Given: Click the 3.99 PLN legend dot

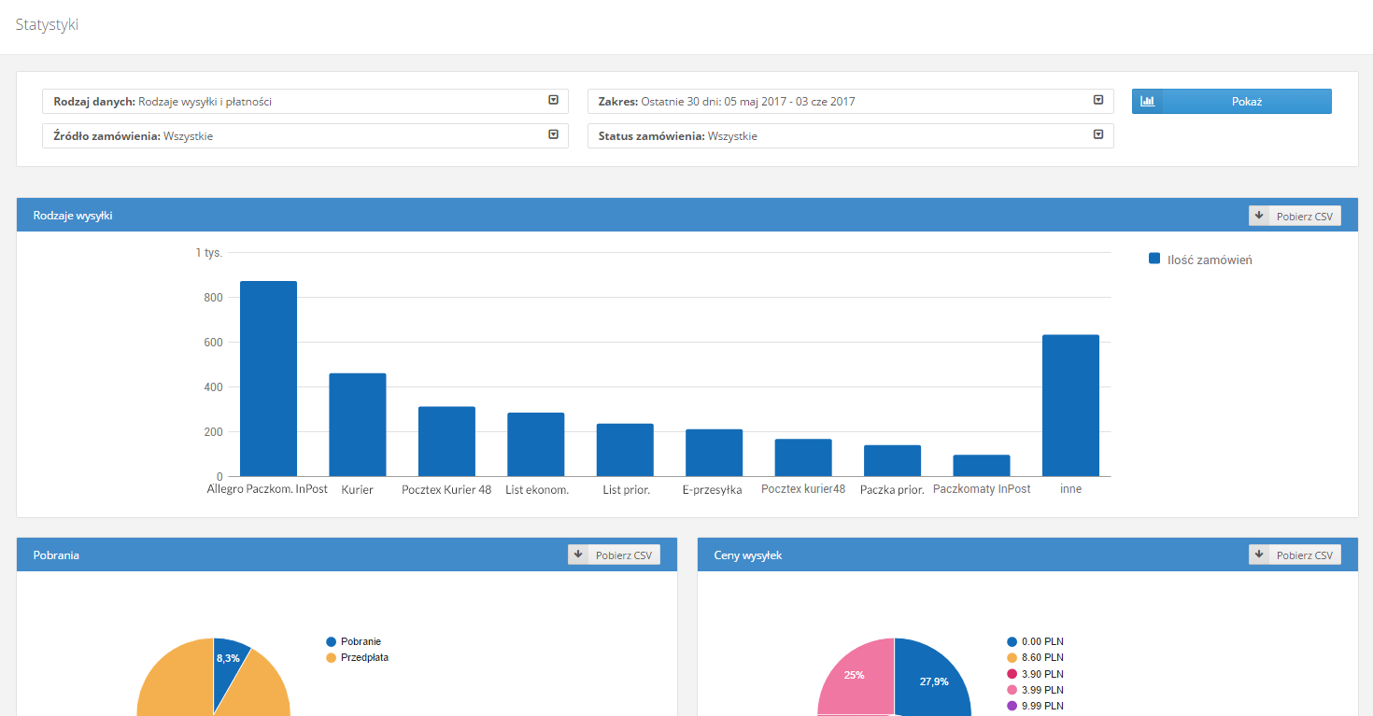Looking at the screenshot, I should click(1012, 689).
